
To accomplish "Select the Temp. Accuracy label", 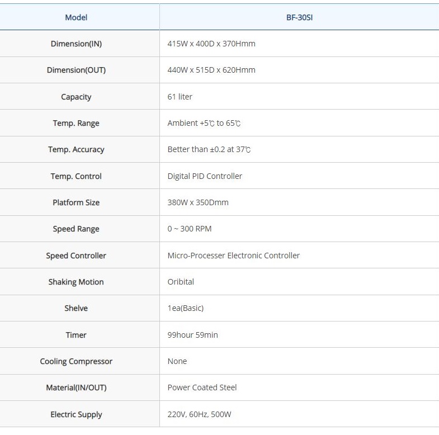I will pos(76,149).
